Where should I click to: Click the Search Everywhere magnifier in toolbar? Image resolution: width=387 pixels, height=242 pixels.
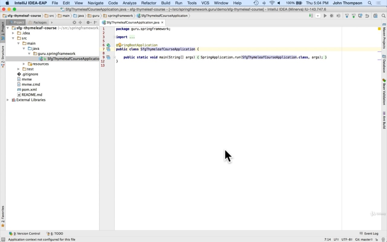coord(383,16)
